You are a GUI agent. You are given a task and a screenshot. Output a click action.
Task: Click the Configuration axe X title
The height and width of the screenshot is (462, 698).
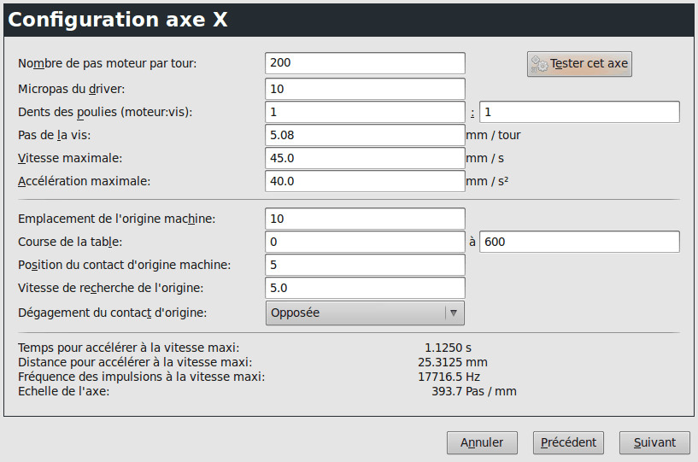point(118,20)
